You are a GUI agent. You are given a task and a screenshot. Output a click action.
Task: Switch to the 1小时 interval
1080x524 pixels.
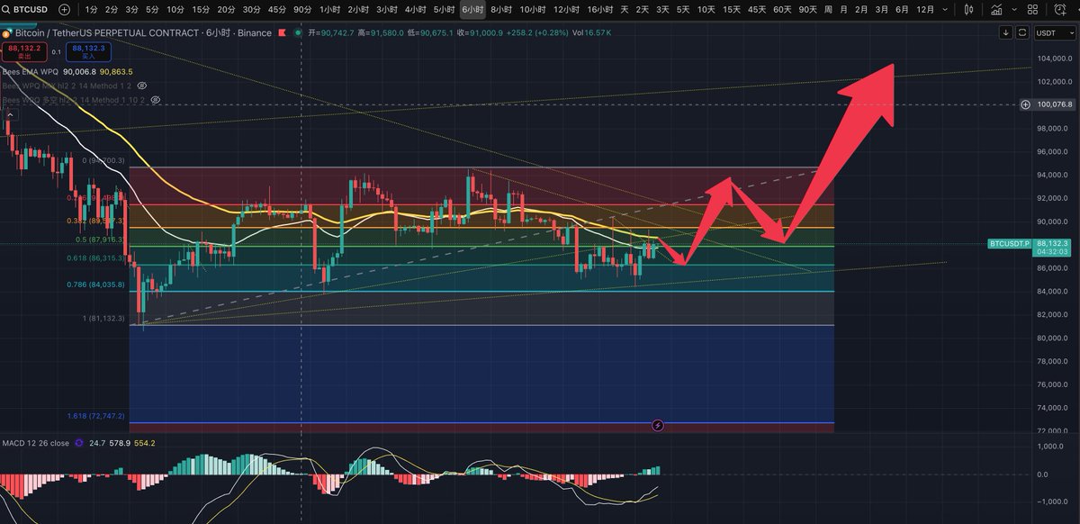tap(330, 10)
